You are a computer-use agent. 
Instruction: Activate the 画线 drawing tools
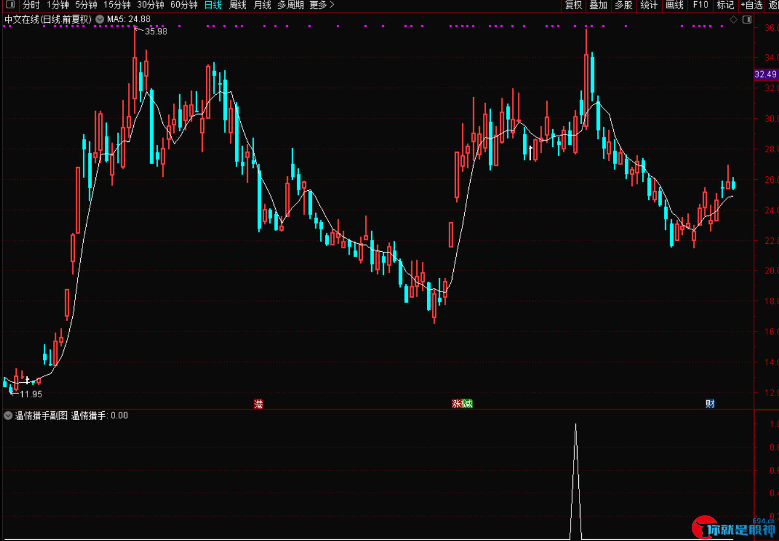tap(674, 5)
